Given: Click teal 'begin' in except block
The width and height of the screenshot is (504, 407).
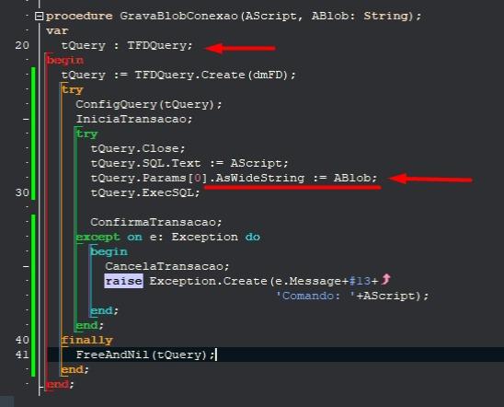Looking at the screenshot, I should (109, 251).
